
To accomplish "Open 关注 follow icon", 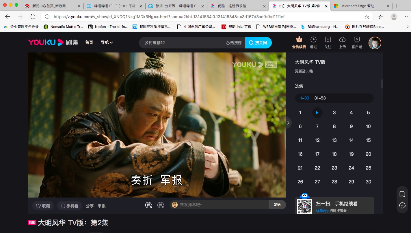I will tap(328, 42).
